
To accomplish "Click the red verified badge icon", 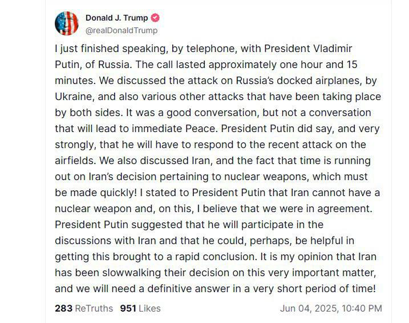I will [156, 18].
